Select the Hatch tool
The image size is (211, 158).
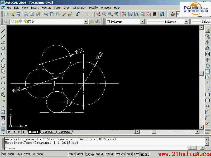coord(3,112)
